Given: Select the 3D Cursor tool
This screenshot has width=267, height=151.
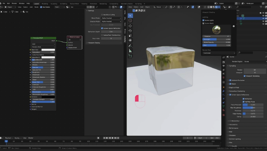Looking at the screenshot, I should pyautogui.click(x=130, y=21).
